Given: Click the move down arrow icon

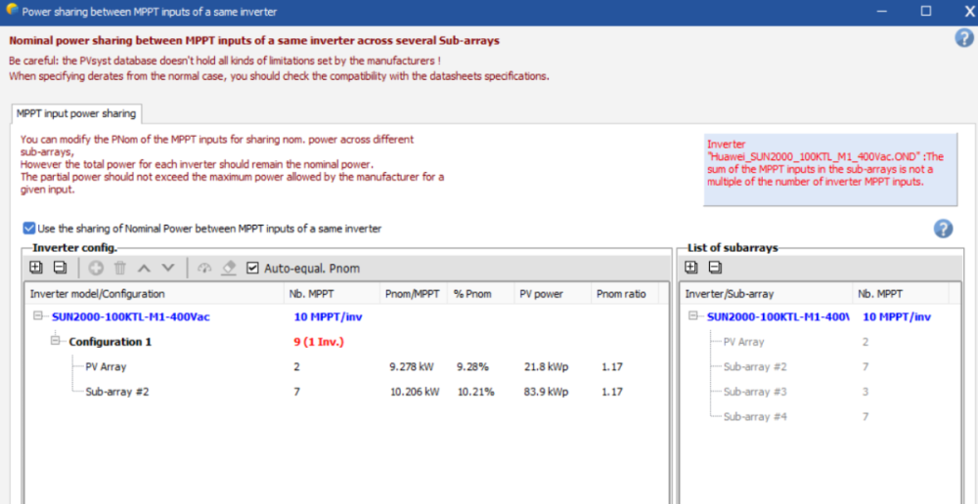Looking at the screenshot, I should coord(167,268).
